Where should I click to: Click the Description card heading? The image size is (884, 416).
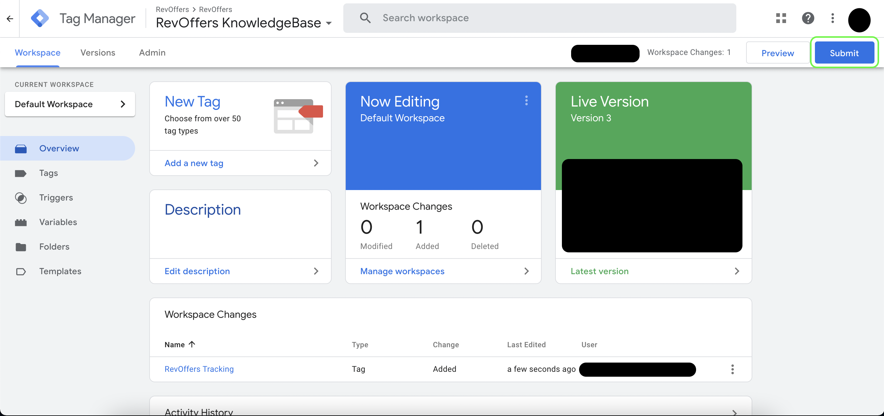pyautogui.click(x=202, y=210)
